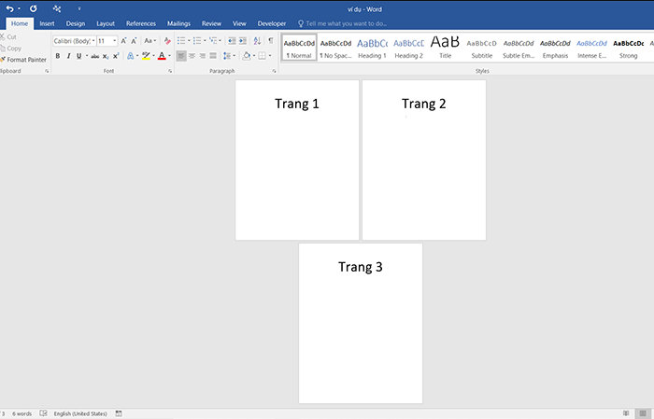
Task: Click the Shading paint bucket icon
Action: point(247,56)
